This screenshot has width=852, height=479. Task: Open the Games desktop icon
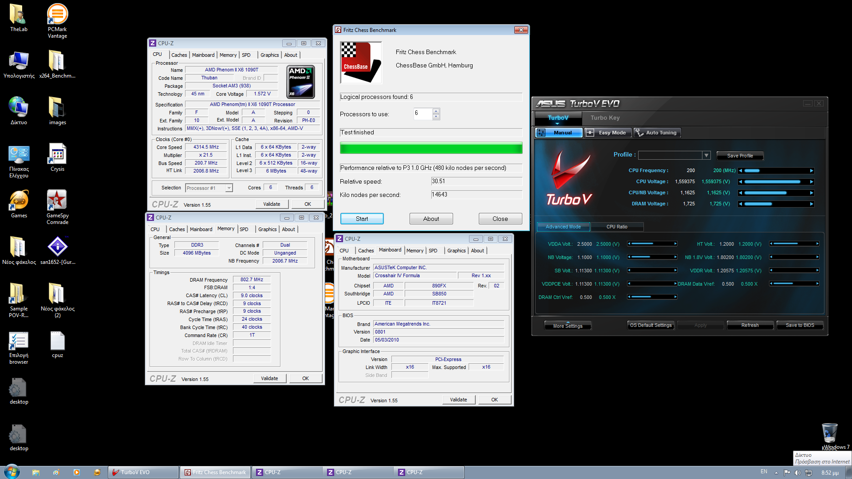click(x=19, y=204)
